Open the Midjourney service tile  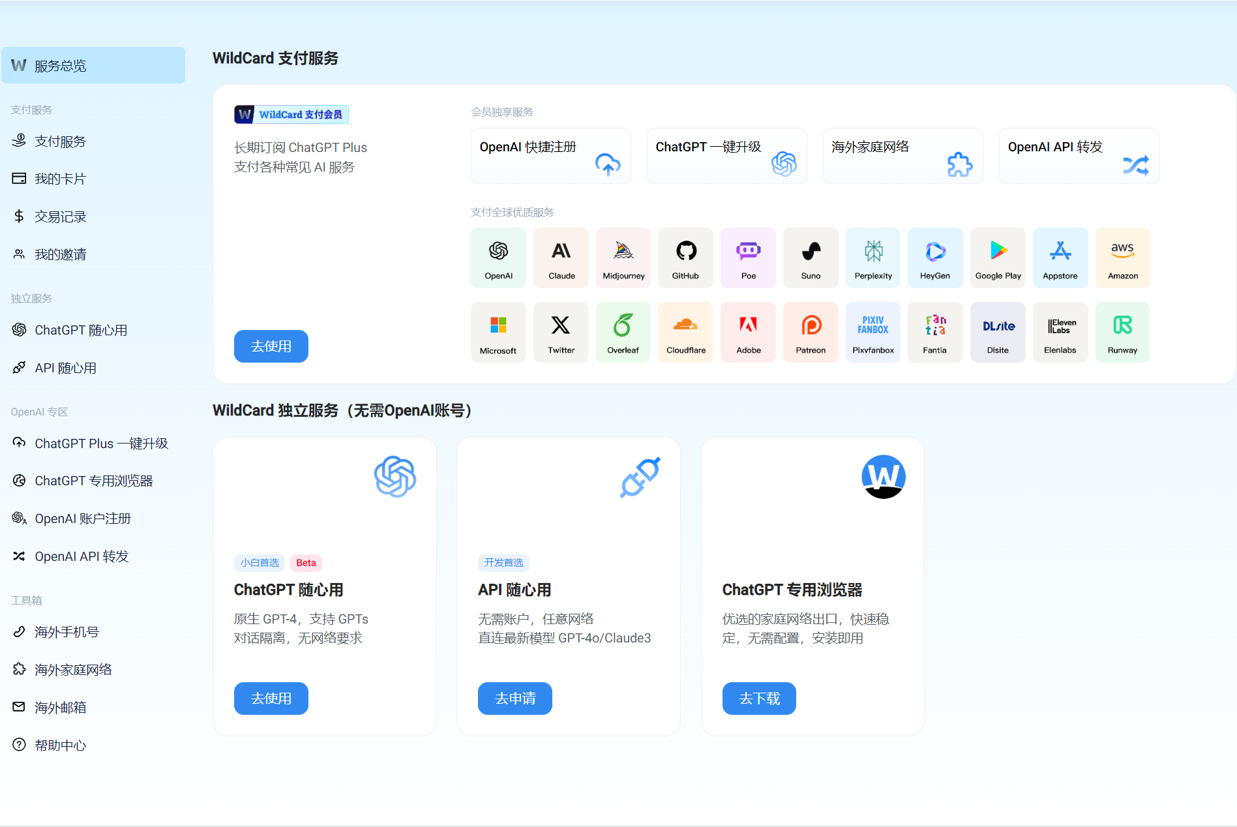623,258
